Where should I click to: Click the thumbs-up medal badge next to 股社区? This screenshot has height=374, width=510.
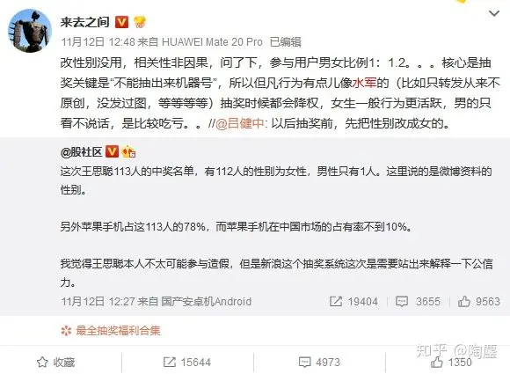128,151
